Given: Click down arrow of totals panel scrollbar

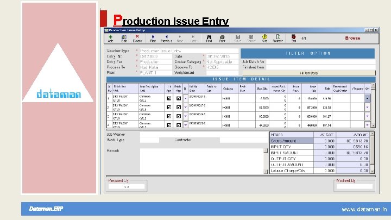Looking at the screenshot, I should [x=373, y=171].
